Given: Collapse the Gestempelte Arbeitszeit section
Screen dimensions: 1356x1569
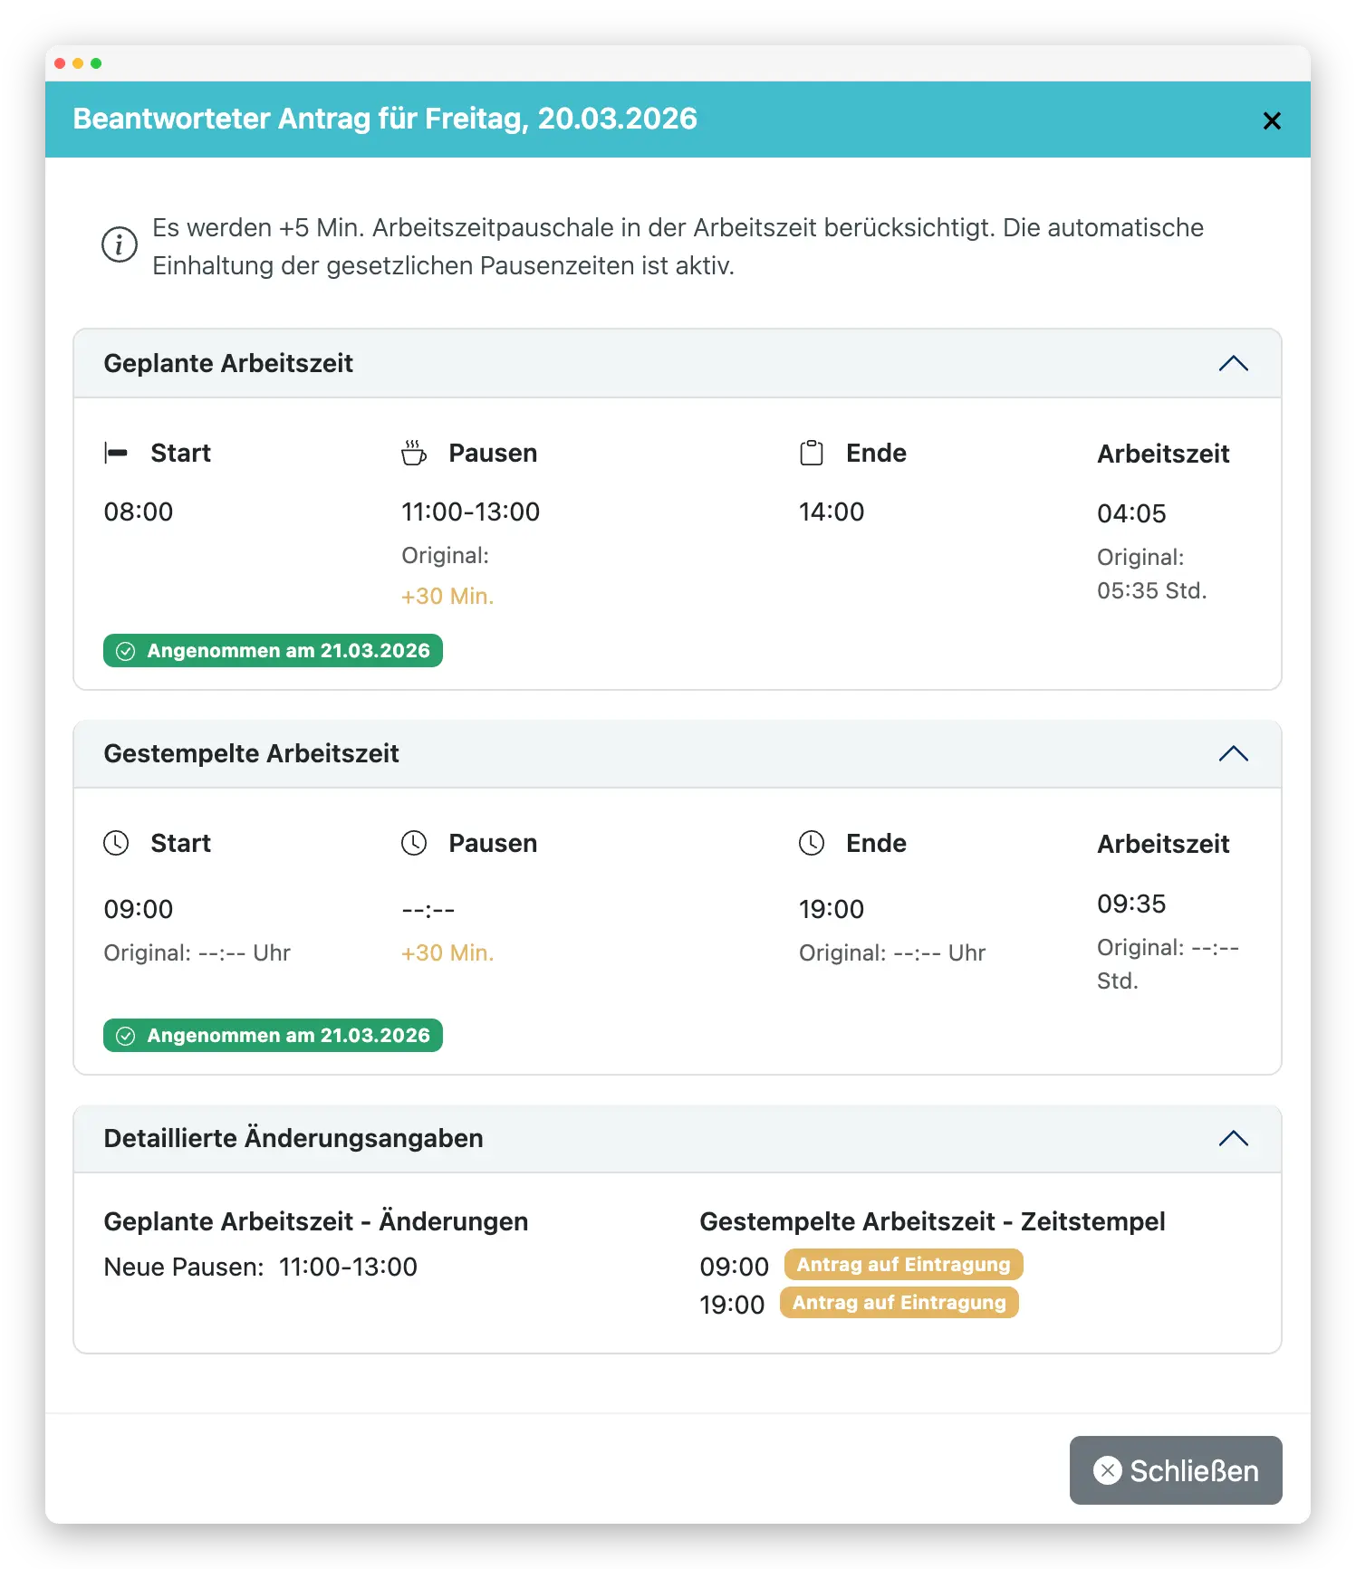Looking at the screenshot, I should [x=1233, y=754].
